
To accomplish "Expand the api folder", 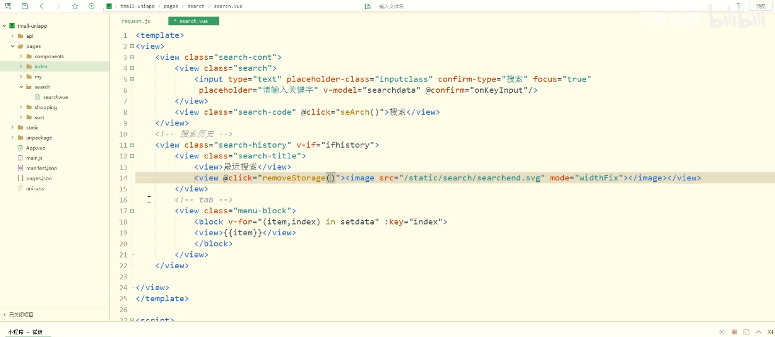I will pyautogui.click(x=13, y=36).
